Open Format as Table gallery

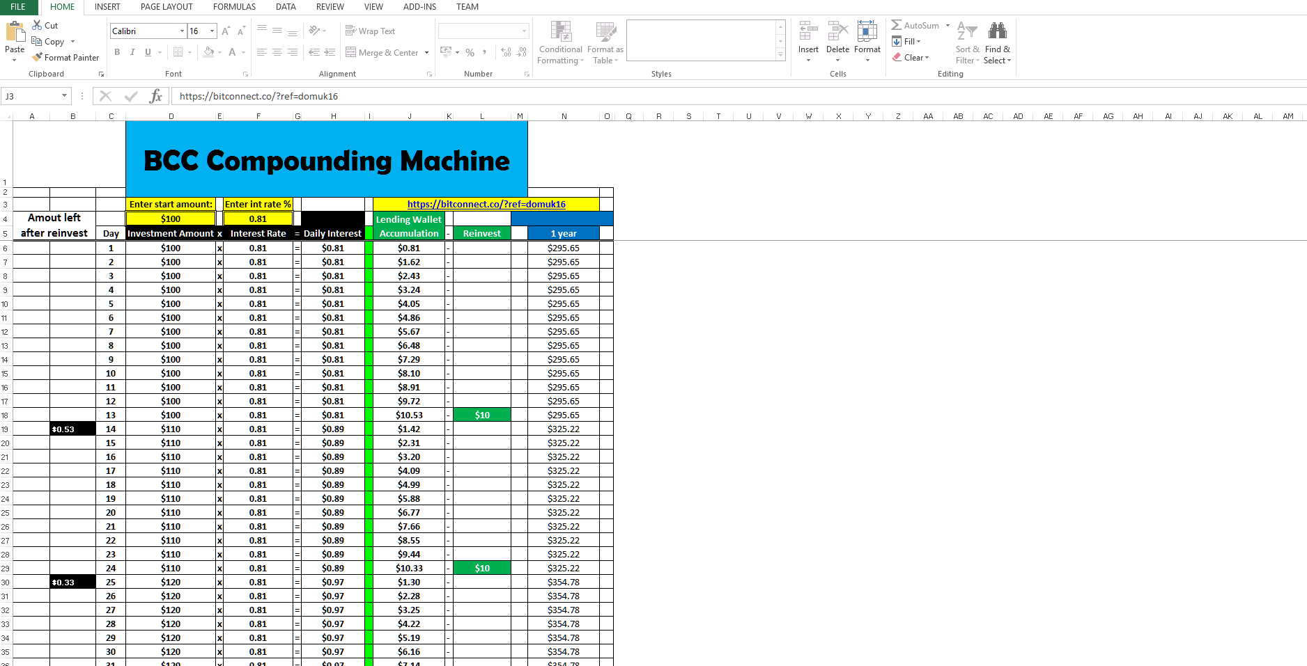605,43
